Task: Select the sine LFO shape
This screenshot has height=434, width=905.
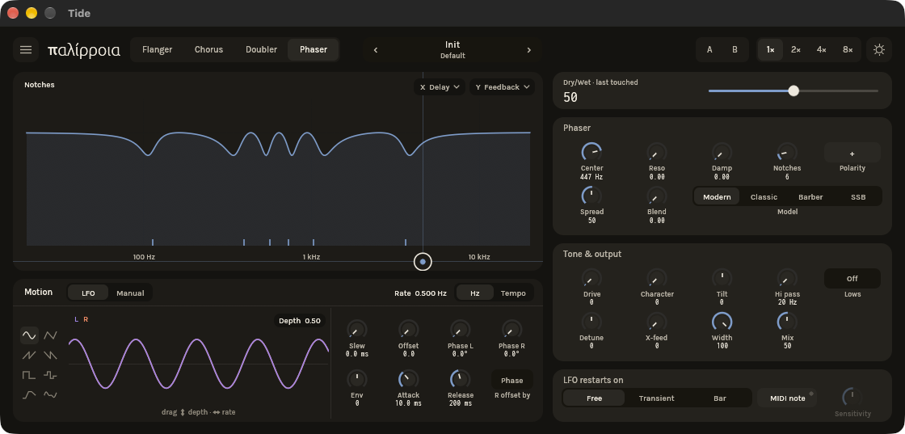Action: coord(29,335)
